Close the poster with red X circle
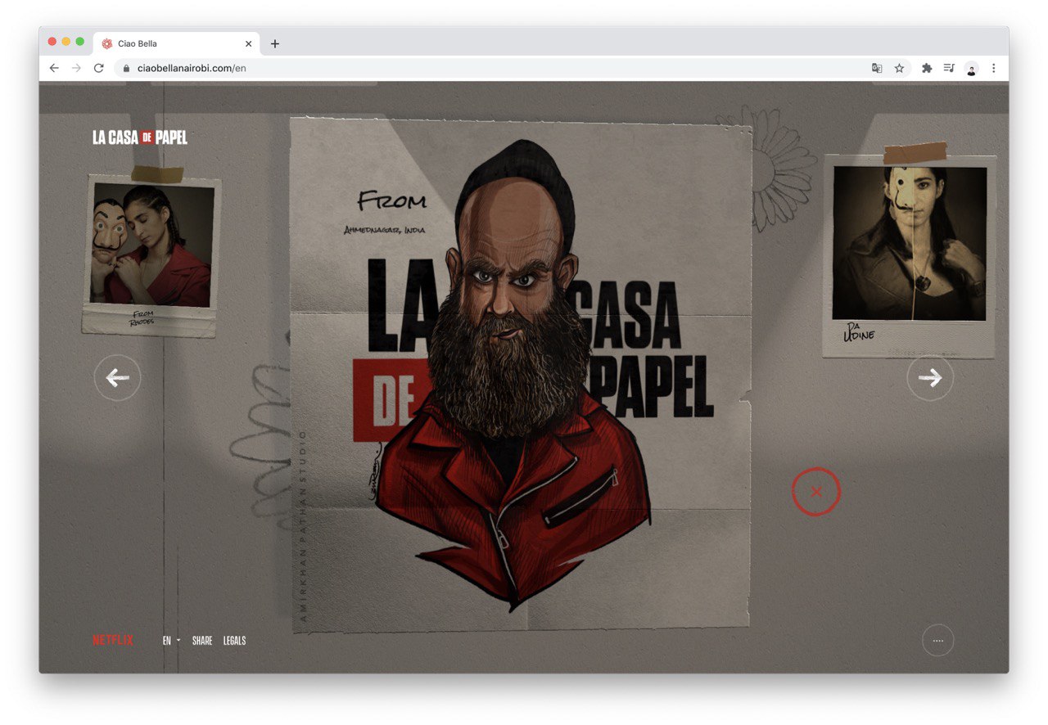This screenshot has height=725, width=1048. click(816, 492)
